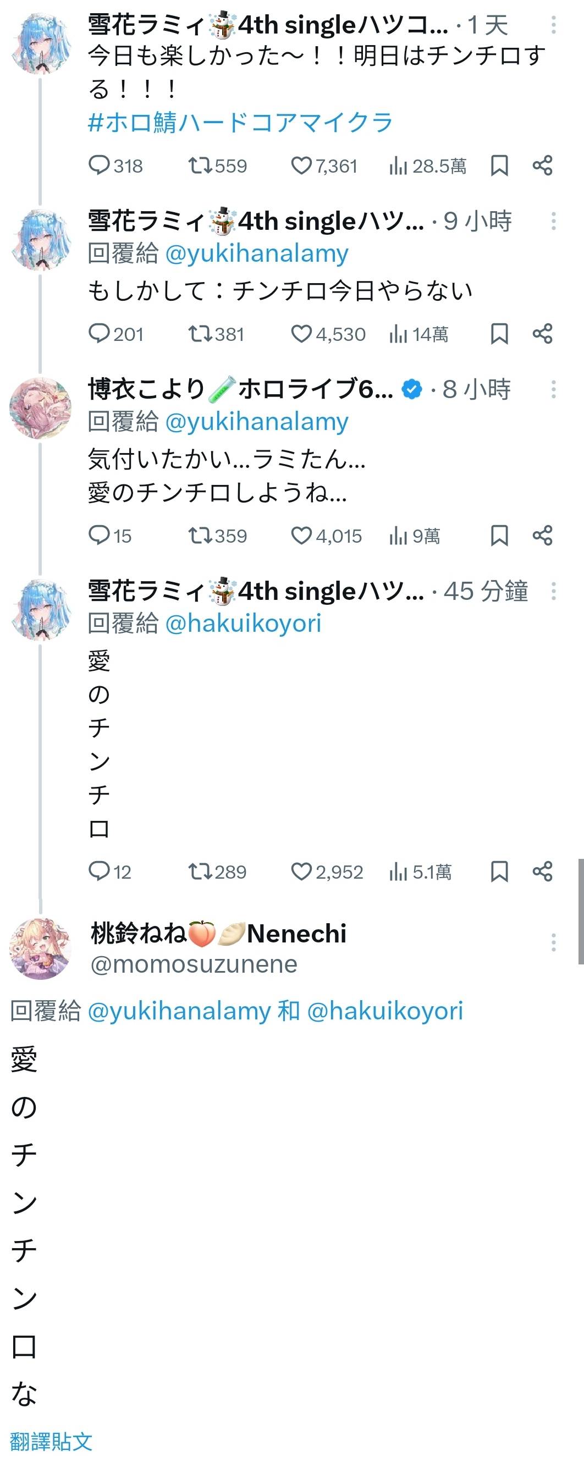
Task: Click 翻譯貼文 to translate the post
Action: pos(51,1441)
